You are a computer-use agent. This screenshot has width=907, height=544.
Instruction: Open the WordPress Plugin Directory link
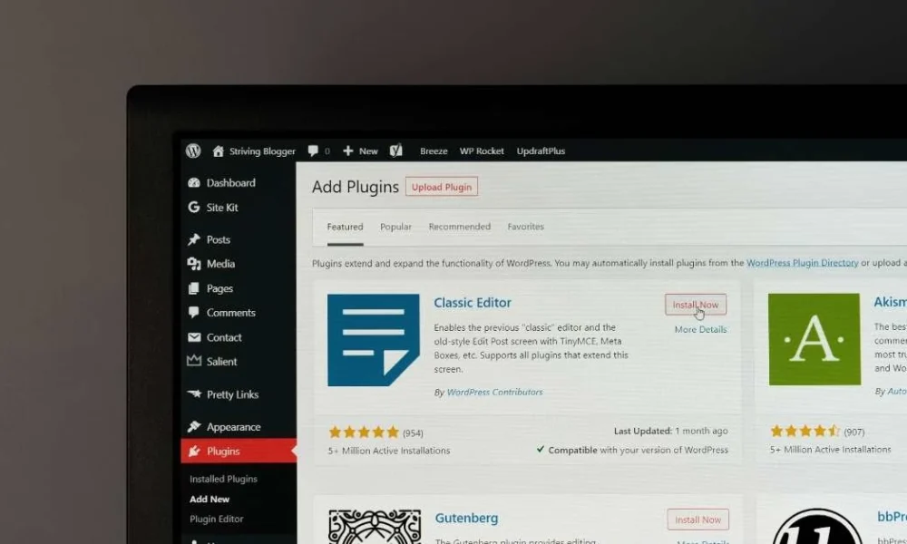tap(803, 262)
